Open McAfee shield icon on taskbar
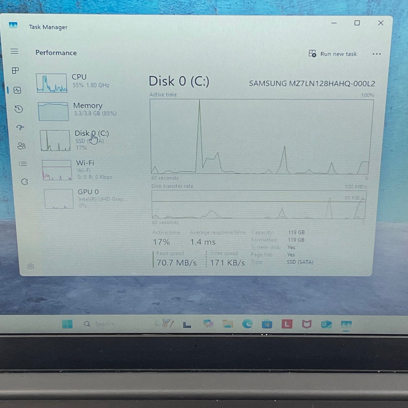This screenshot has width=408, height=408. coord(307,324)
